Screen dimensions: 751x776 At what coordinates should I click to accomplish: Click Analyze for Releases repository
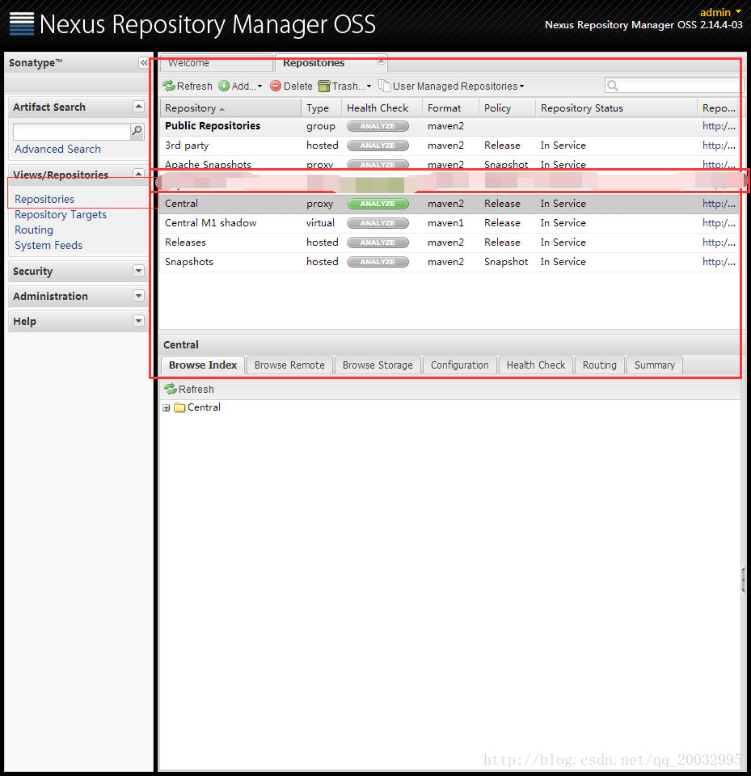click(x=378, y=242)
